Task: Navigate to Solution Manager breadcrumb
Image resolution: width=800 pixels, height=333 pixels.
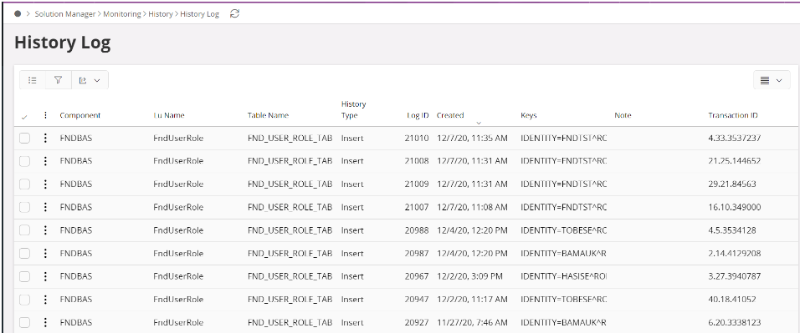Action: [64, 14]
